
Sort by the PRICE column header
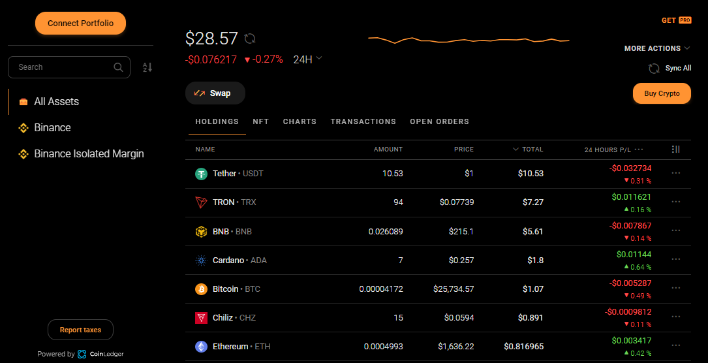pos(464,149)
